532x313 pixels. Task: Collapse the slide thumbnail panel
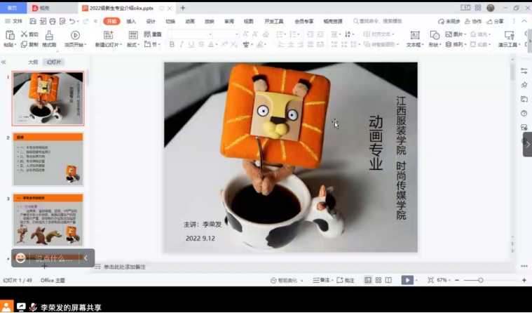[x=4, y=62]
